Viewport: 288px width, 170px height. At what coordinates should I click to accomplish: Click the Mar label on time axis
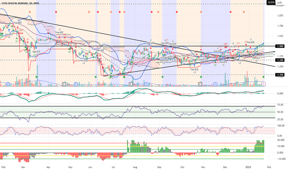coord(23,167)
